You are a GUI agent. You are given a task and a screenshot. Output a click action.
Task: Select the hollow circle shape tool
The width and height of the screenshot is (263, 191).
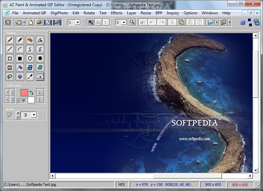click(30, 59)
